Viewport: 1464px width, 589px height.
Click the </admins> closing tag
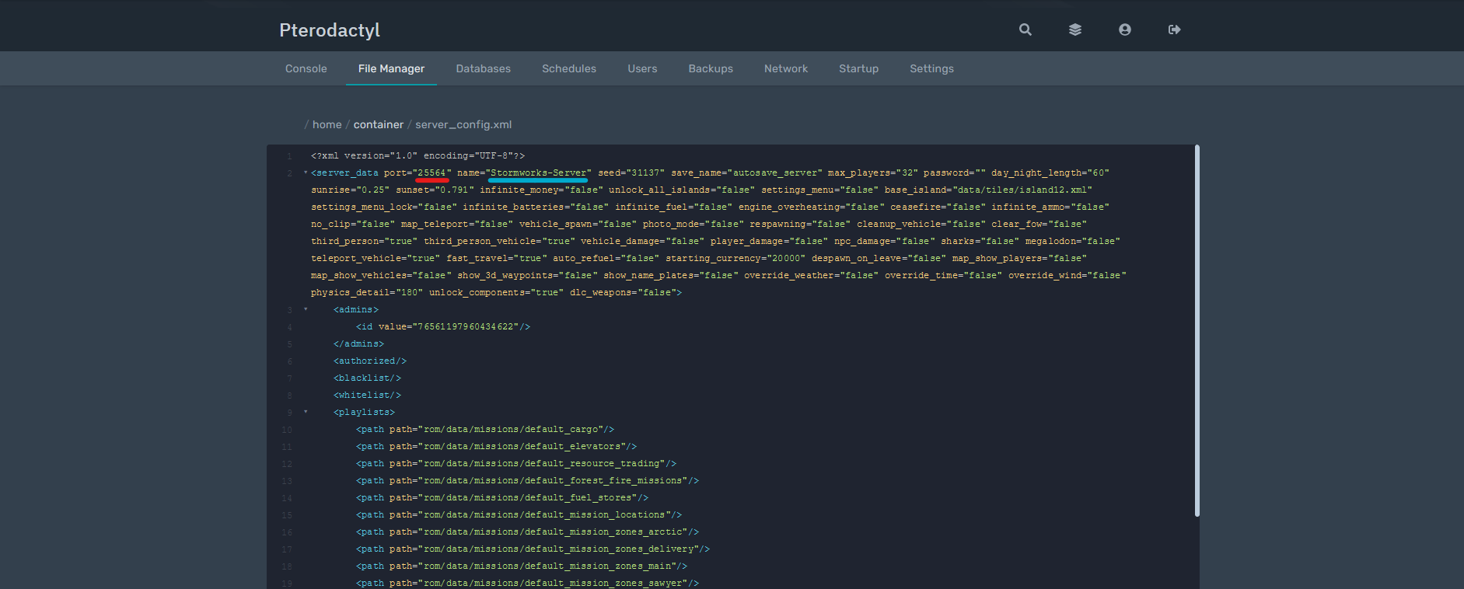click(x=359, y=343)
